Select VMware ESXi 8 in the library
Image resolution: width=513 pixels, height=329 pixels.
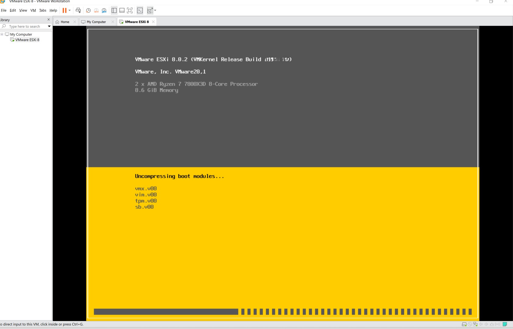tap(27, 40)
